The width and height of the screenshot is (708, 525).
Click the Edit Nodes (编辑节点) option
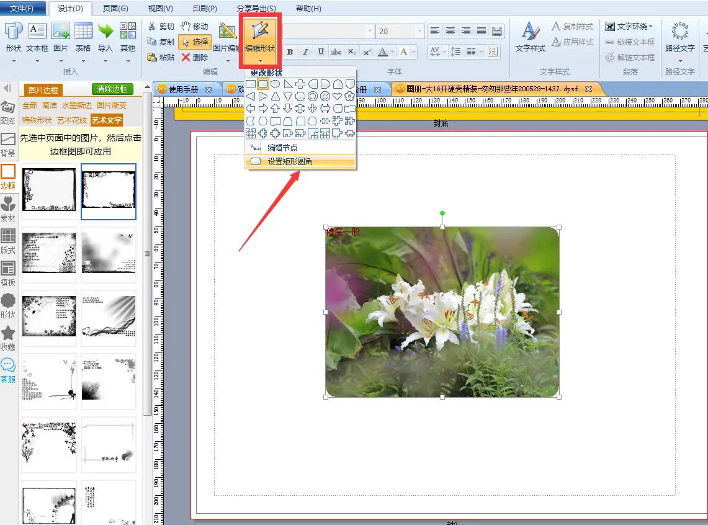[x=282, y=148]
